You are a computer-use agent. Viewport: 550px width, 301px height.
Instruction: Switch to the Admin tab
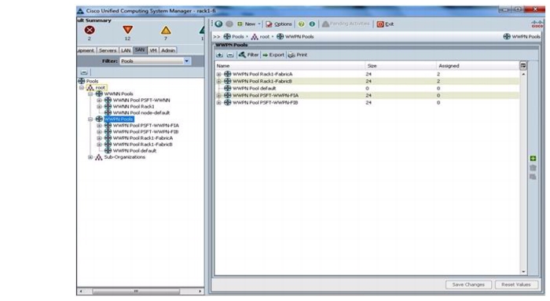click(168, 50)
